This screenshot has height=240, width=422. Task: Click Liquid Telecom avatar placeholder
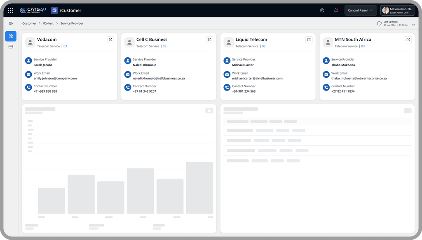(x=228, y=42)
